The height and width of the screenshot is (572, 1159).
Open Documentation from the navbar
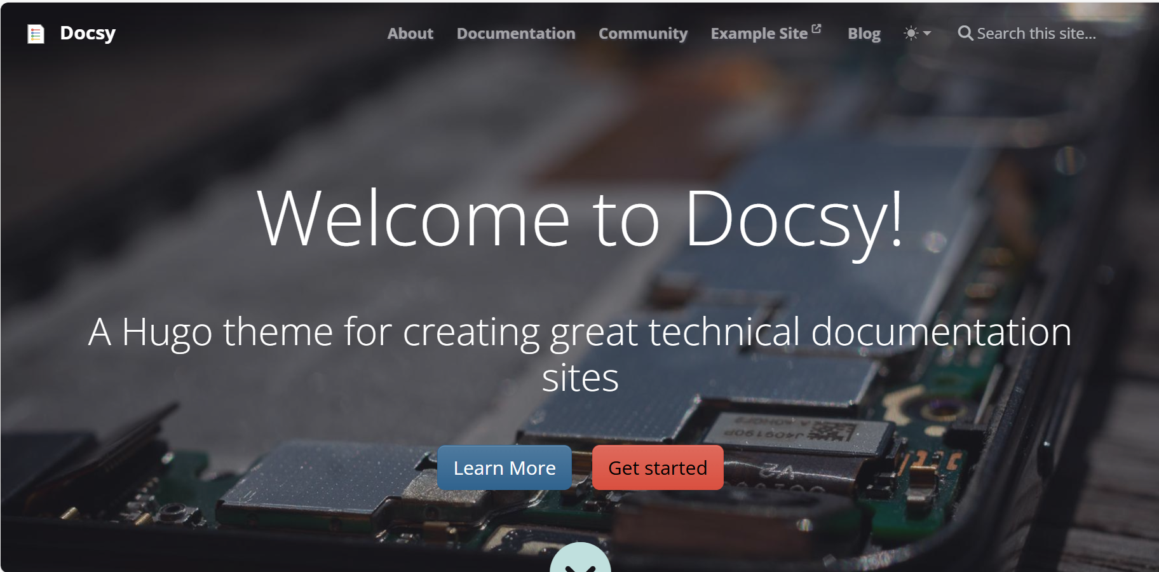(515, 33)
